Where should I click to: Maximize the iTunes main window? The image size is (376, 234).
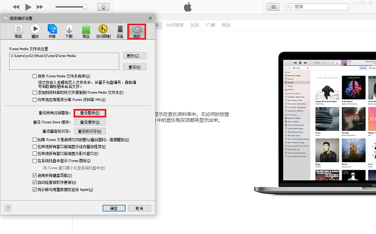pos(363,3)
